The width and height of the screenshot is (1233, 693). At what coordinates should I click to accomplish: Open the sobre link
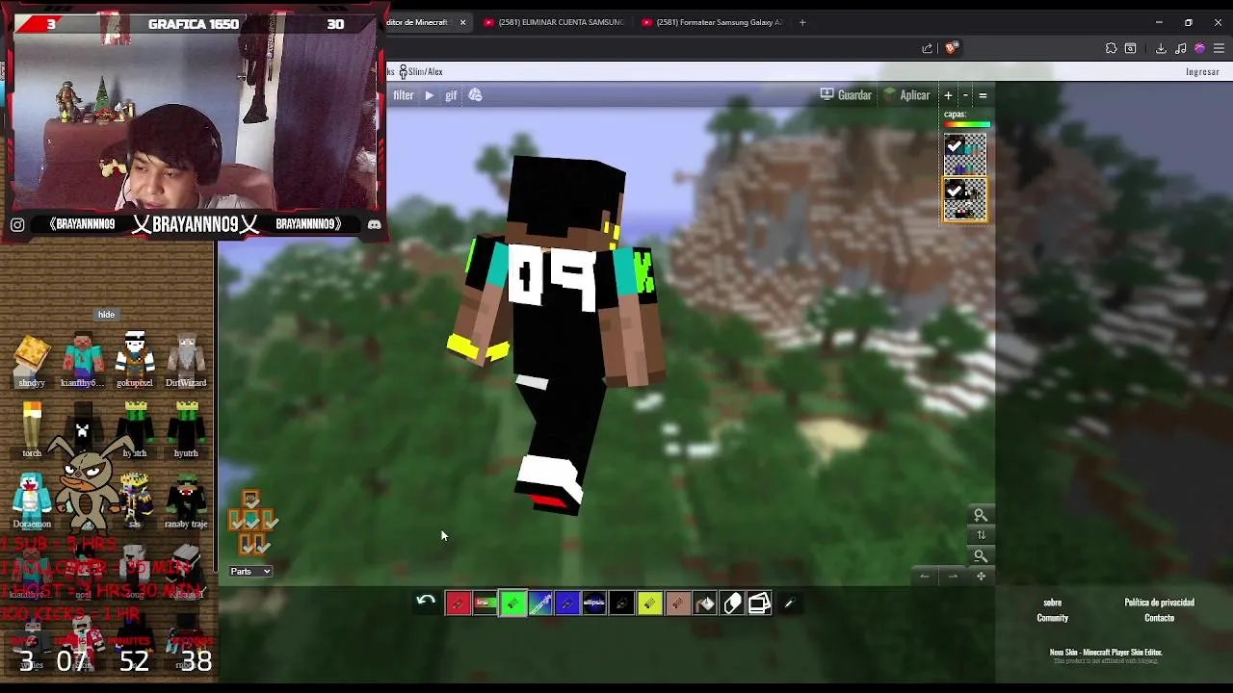1052,603
